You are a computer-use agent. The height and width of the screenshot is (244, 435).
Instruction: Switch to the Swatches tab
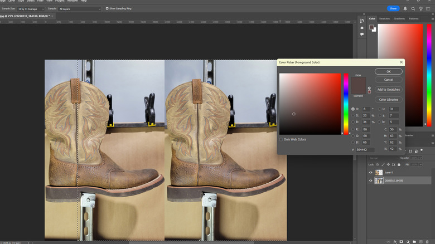tap(384, 18)
